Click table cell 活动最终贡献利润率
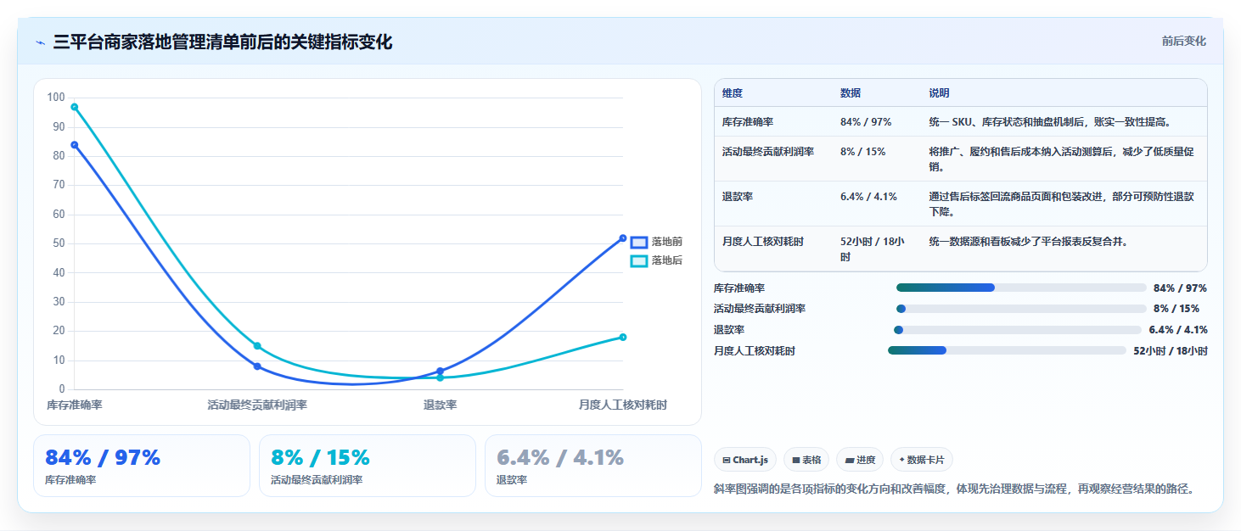 click(x=768, y=152)
